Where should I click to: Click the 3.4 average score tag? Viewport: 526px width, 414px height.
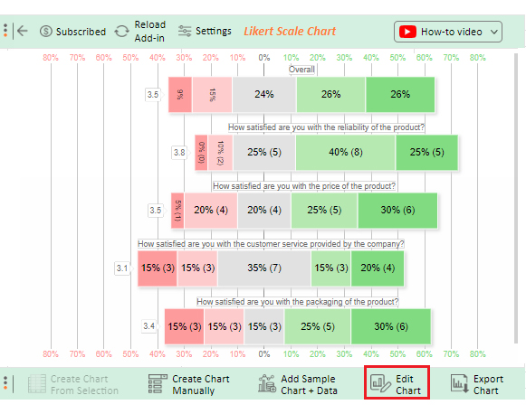pyautogui.click(x=149, y=326)
